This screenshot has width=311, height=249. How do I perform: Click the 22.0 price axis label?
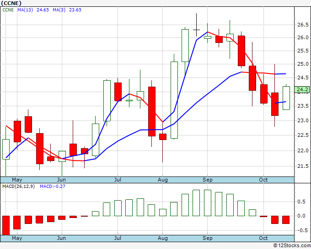coord(303,150)
